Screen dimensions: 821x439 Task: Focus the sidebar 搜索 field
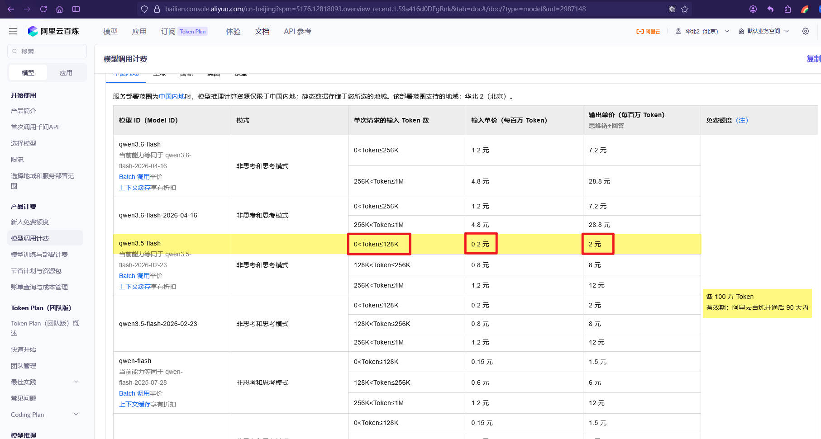pyautogui.click(x=47, y=51)
